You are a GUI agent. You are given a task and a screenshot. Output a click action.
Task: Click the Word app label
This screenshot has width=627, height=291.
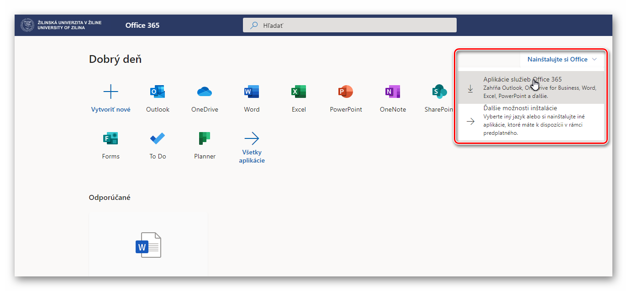pos(252,109)
